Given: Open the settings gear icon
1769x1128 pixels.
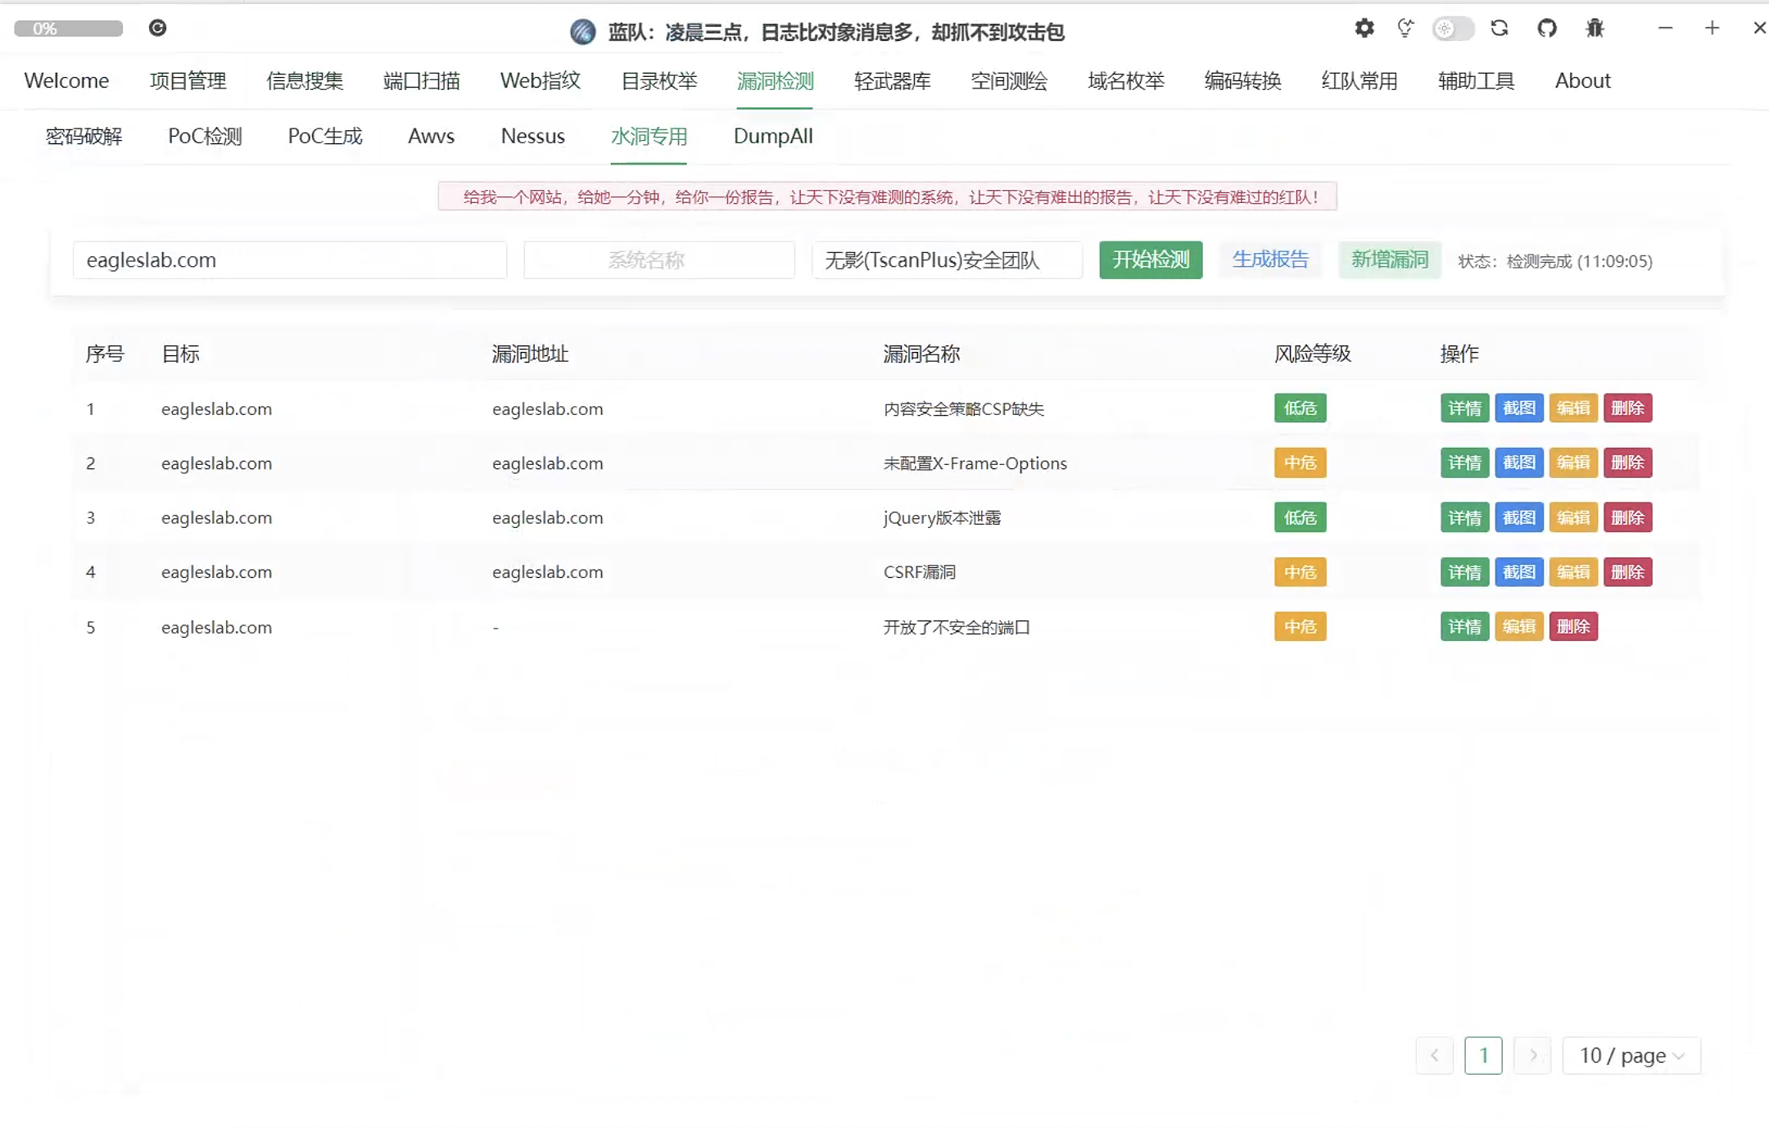Looking at the screenshot, I should pos(1364,29).
